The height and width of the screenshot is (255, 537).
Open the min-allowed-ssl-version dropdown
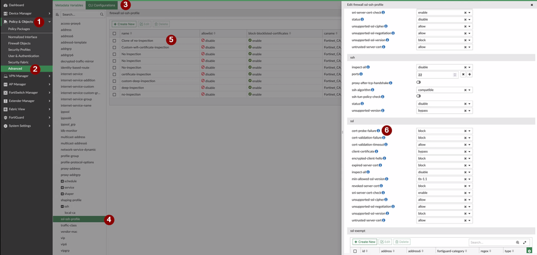[x=445, y=179]
